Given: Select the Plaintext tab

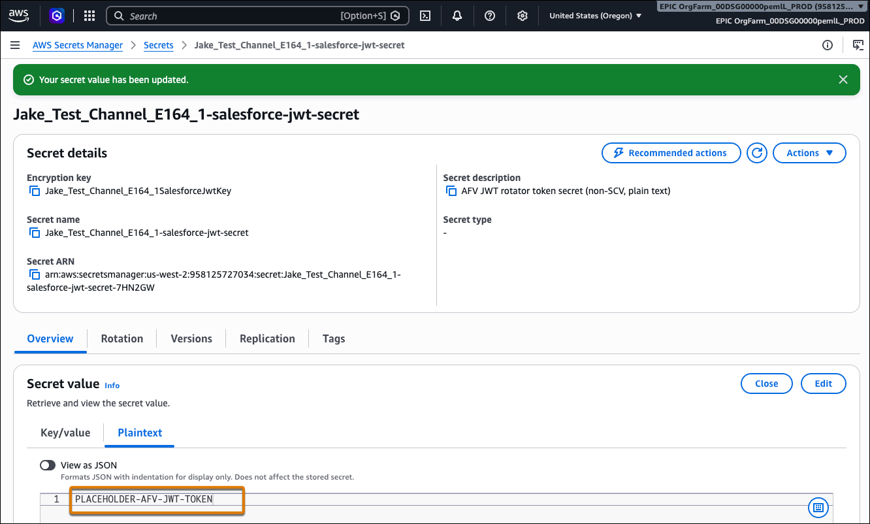Looking at the screenshot, I should point(140,433).
